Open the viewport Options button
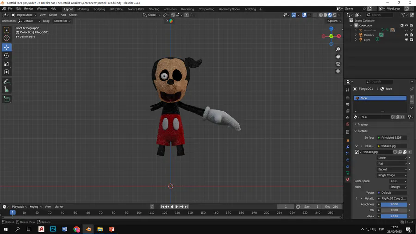Viewport: 416px width, 234px height. point(334,21)
